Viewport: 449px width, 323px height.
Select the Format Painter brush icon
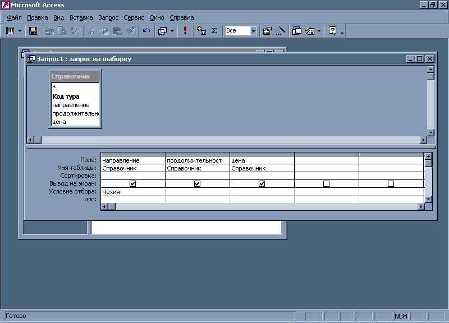130,31
